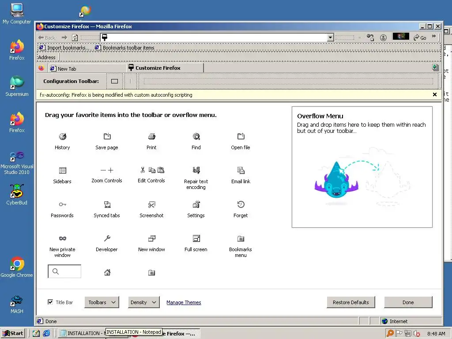Click the Windows flag throbber icon
This screenshot has width=452, height=339.
401,37
